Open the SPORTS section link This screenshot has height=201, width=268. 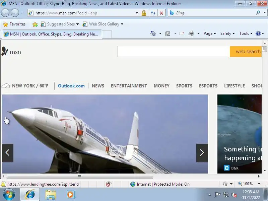coord(184,86)
